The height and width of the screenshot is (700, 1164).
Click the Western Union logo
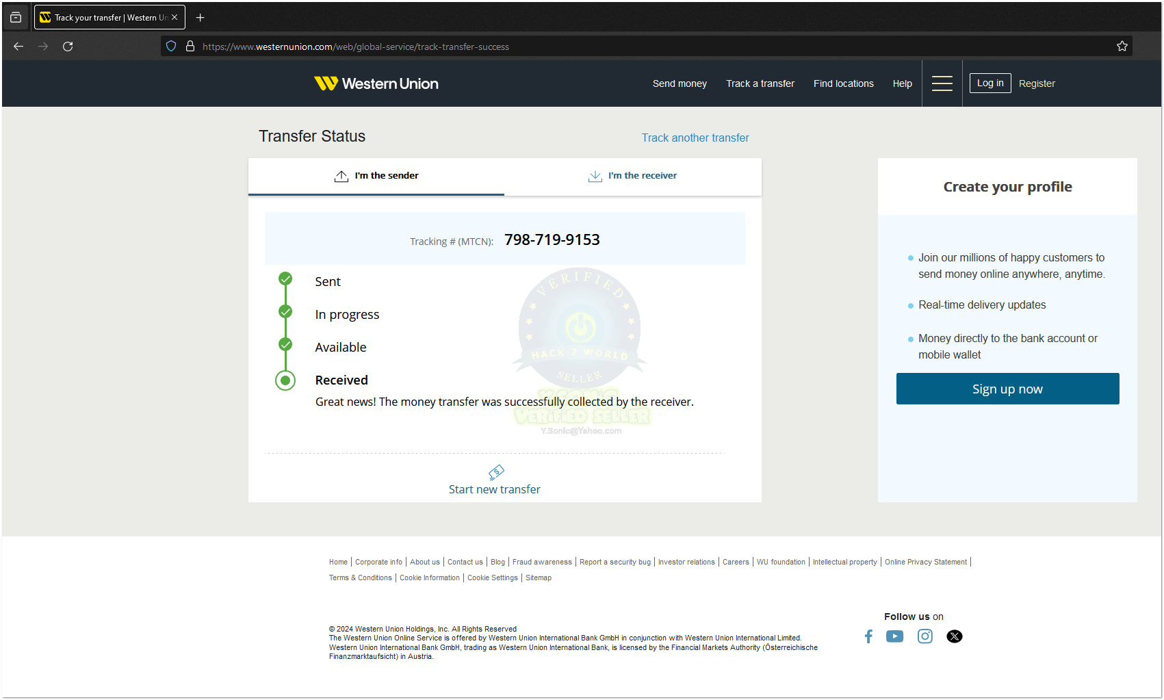(x=376, y=83)
